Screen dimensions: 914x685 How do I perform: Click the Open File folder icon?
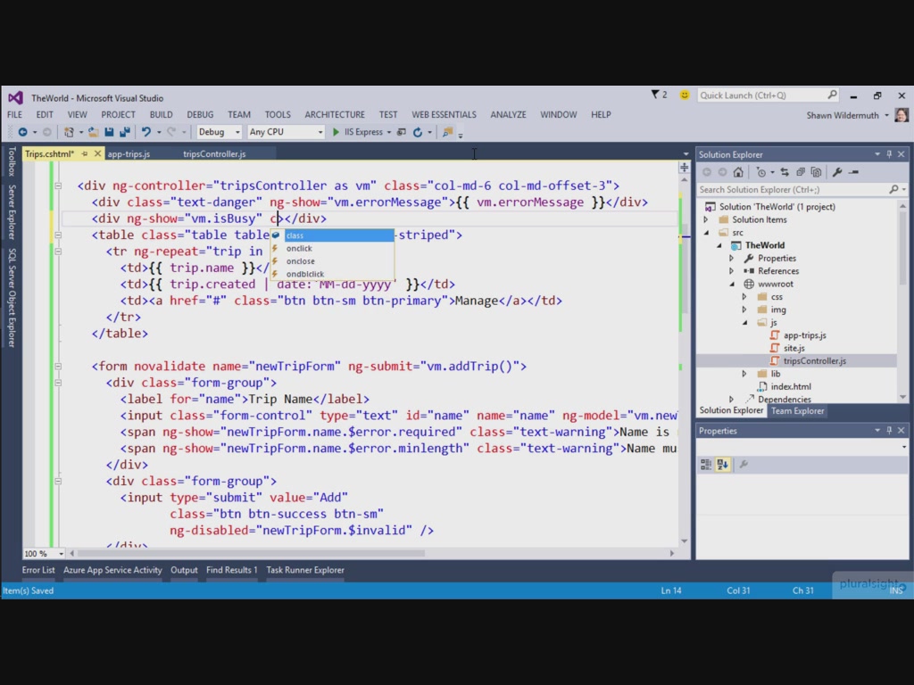tap(93, 132)
